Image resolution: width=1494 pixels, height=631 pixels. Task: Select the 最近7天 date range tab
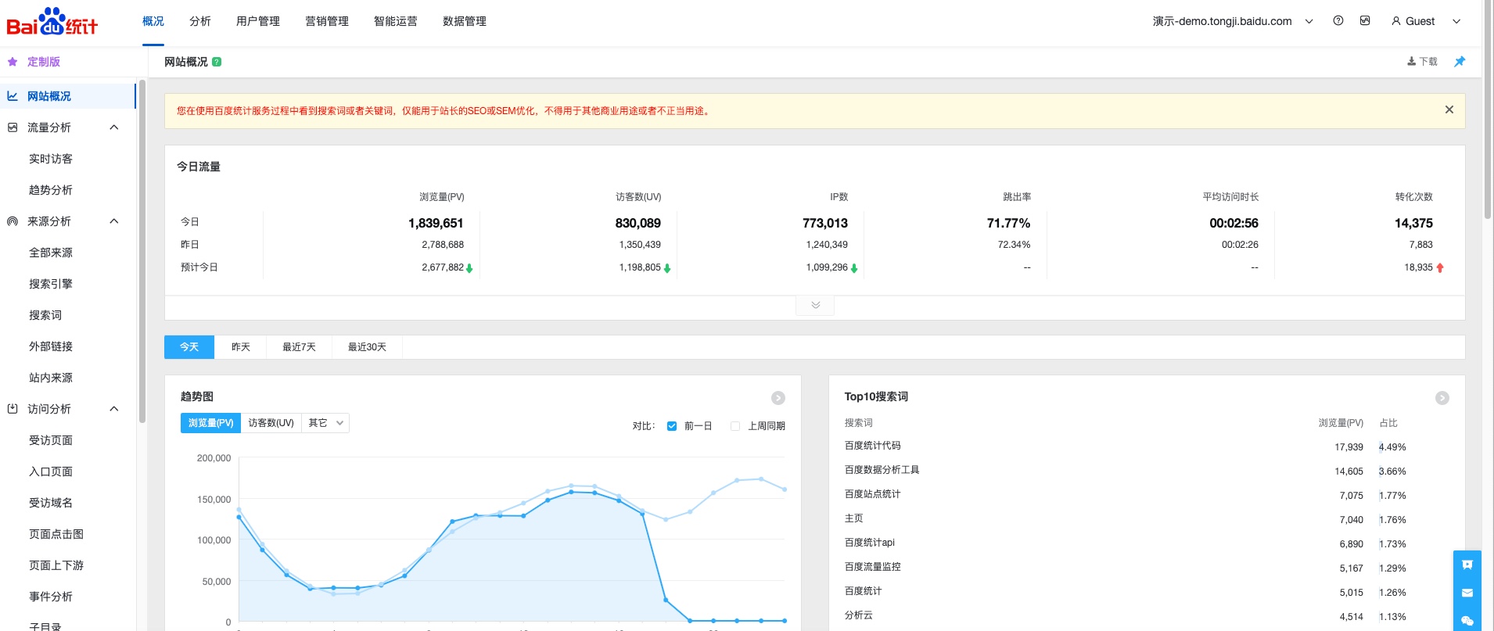pyautogui.click(x=300, y=347)
